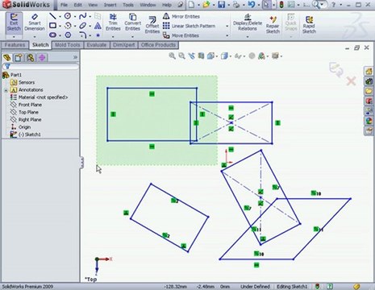This screenshot has width=375, height=290.
Task: Select the Circle tool in sketch toolbar
Action: [68, 16]
